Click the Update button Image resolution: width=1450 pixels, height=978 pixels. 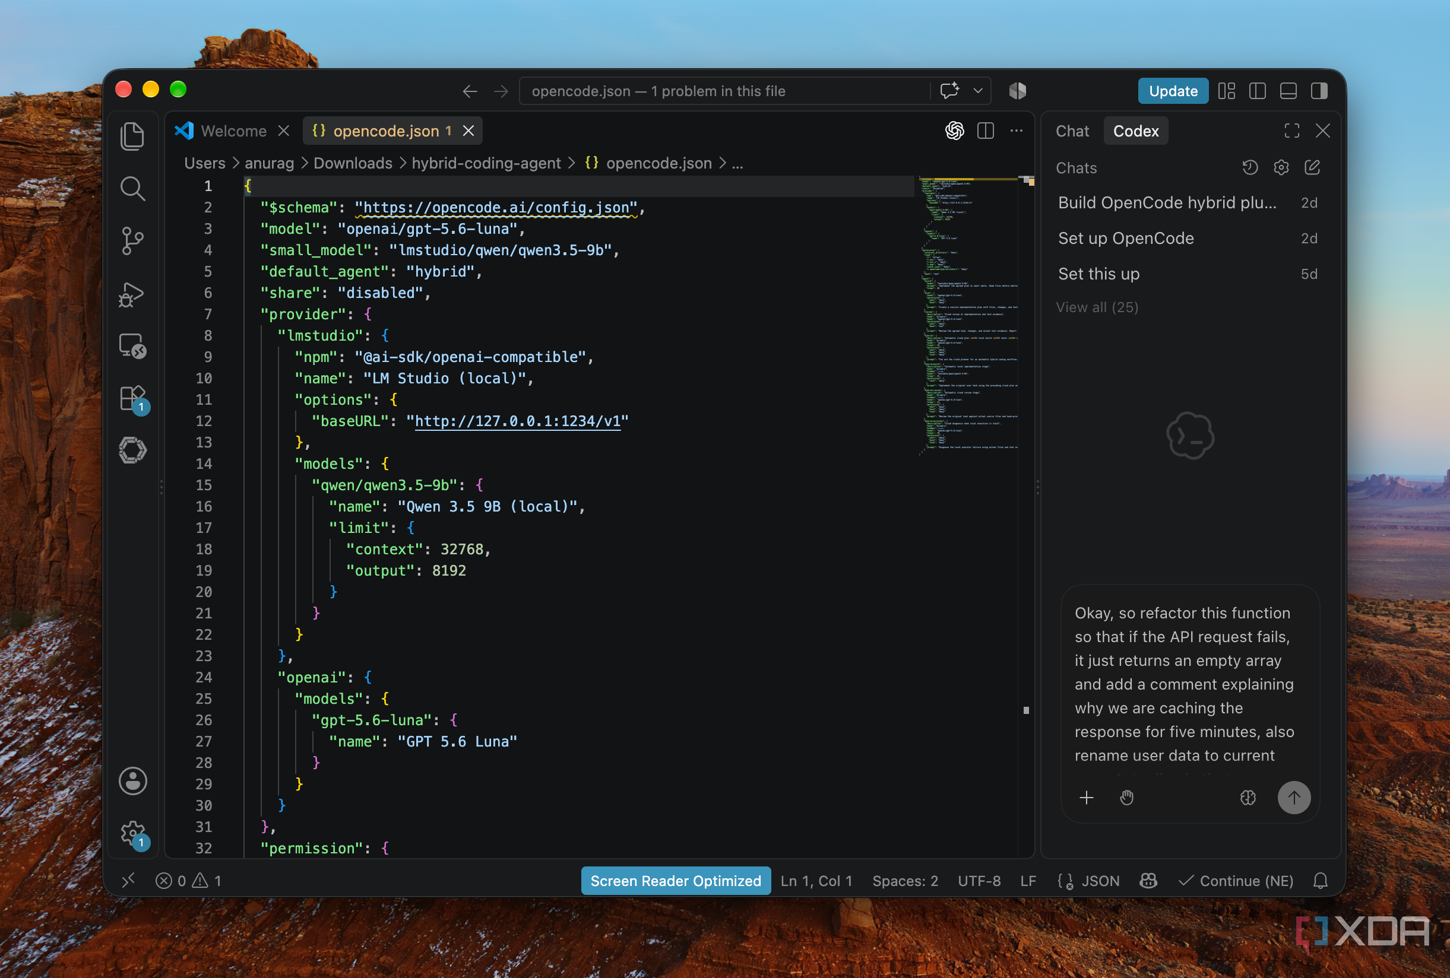(1172, 91)
